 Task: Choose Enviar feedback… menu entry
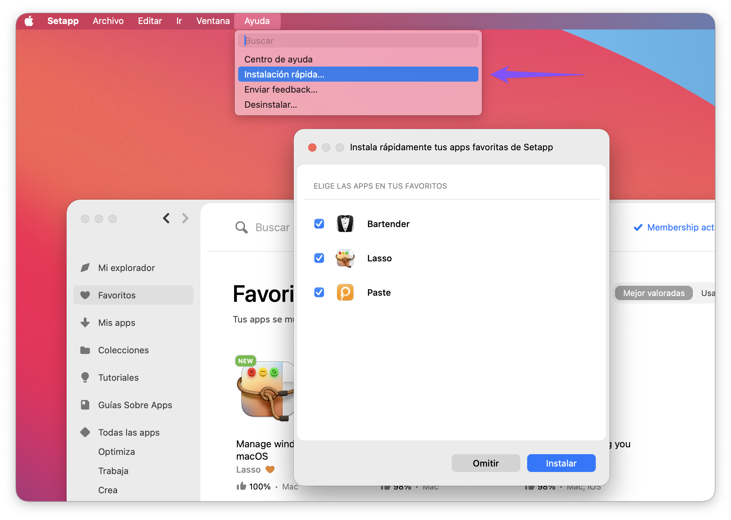coord(358,90)
